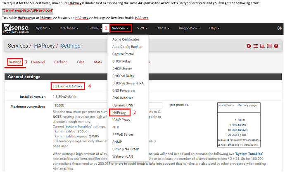
Task: Collapse the Services dropdown menu
Action: (120, 28)
